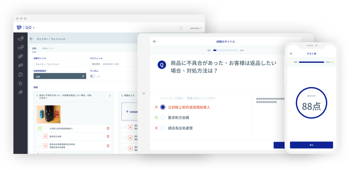Image resolution: width=352 pixels, height=170 pixels.
Task: Edit question 1 with the pencil icon
Action: [110, 96]
